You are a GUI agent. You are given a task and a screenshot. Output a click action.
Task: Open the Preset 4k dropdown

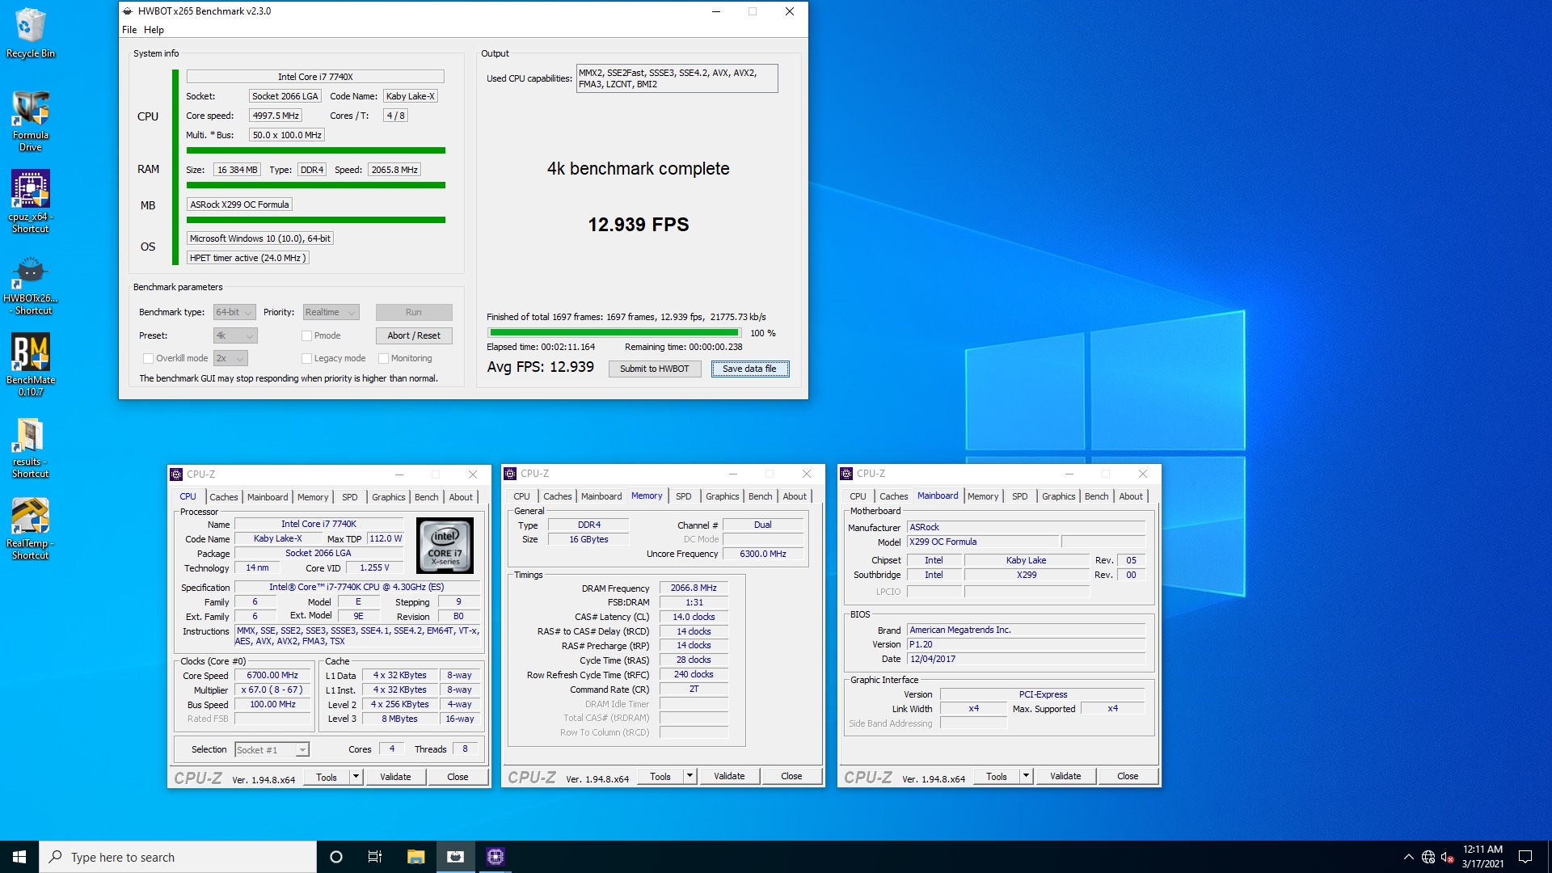point(234,335)
